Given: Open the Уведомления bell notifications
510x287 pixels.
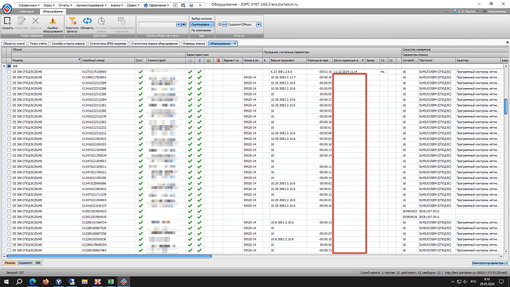Looking at the screenshot, I should tap(494, 11).
